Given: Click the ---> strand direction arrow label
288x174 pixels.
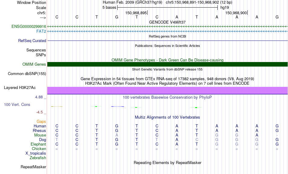Looking at the screenshot, I should pos(43,18).
